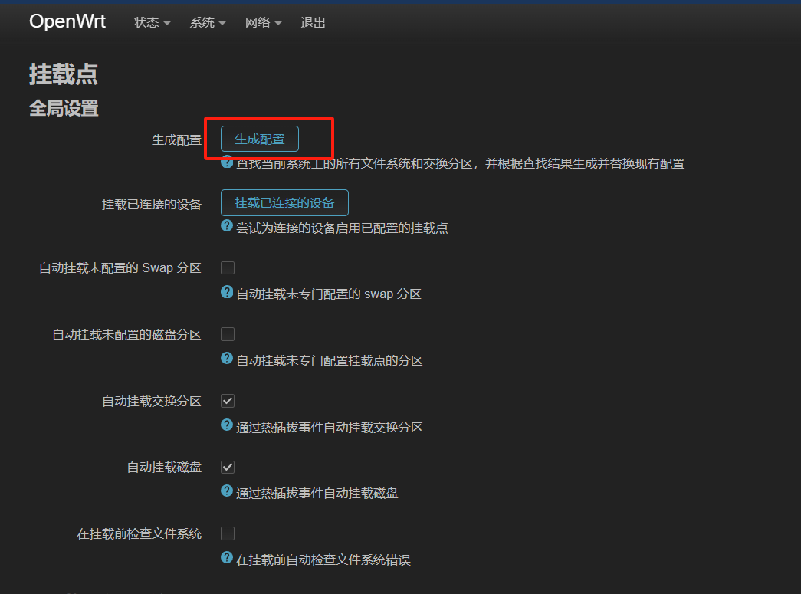
Task: Click help icon beside 在挂载前自动检查文件系统错误
Action: coord(227,557)
